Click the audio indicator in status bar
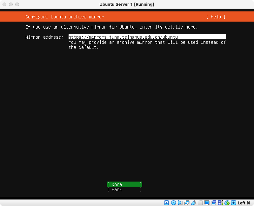Image resolution: width=254 pixels, height=206 pixels. coord(180,203)
